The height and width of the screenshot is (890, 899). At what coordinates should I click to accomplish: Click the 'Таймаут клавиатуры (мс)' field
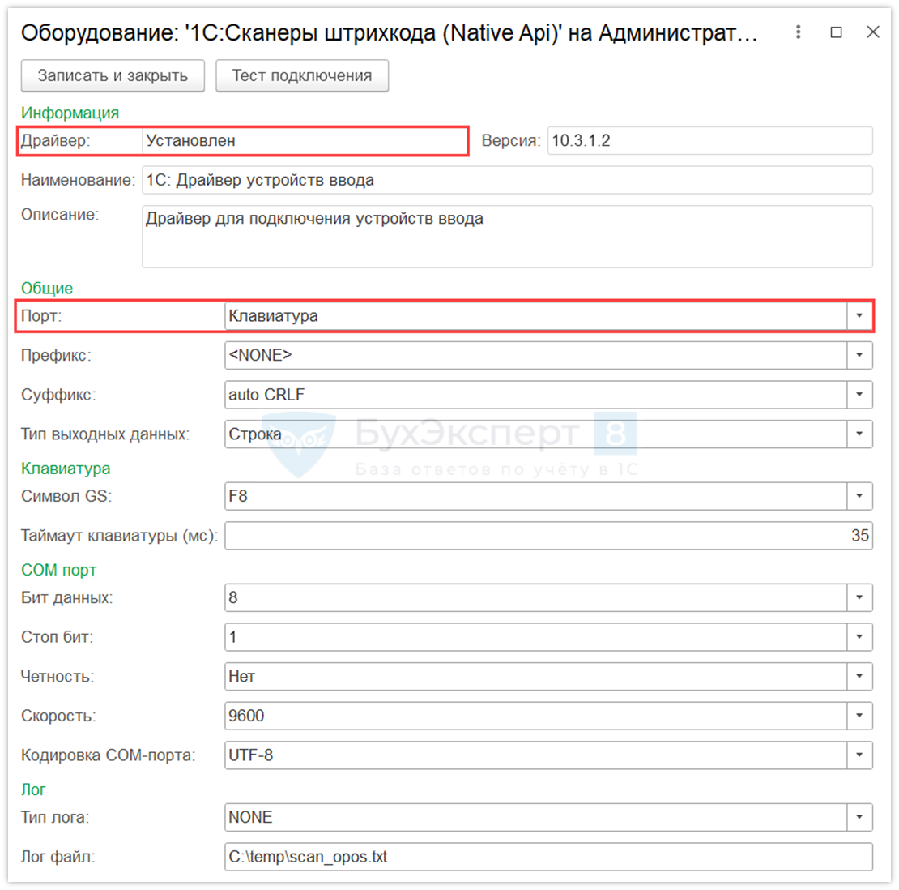point(548,535)
